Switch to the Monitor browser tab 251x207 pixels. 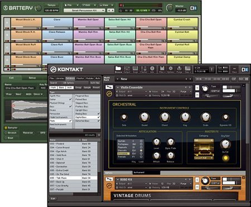80,78
